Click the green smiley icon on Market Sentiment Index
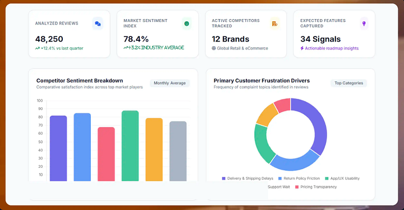The image size is (404, 210). coord(187,24)
